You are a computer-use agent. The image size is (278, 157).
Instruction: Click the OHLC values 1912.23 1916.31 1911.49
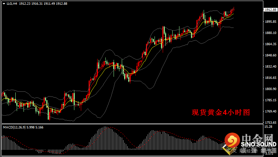pos(37,3)
